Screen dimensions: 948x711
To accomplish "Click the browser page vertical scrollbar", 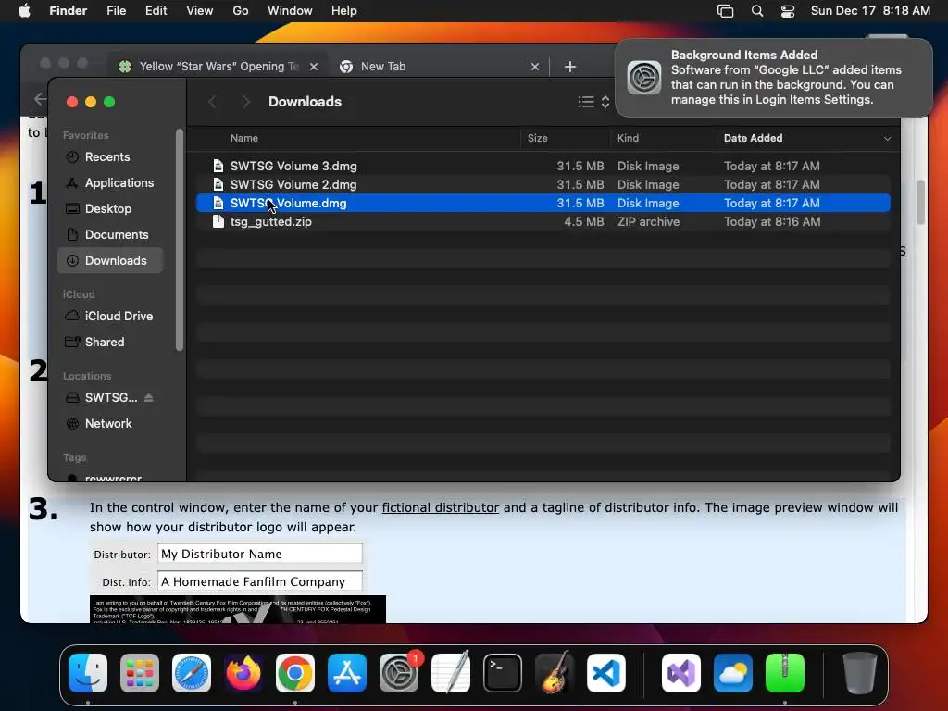I will pyautogui.click(x=921, y=202).
